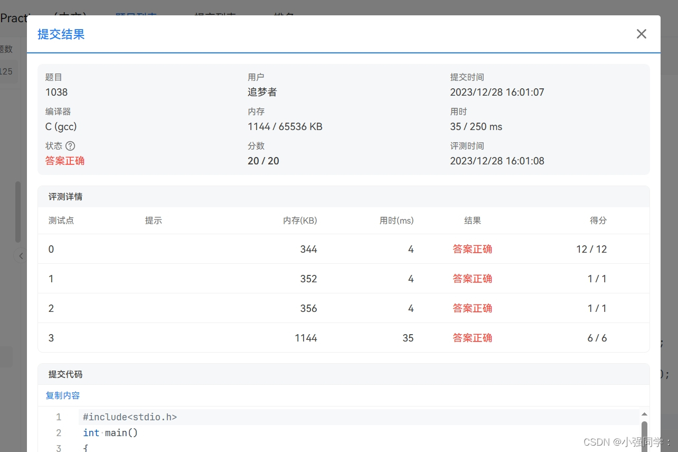678x452 pixels.
Task: Click code line #include<stdio.h>
Action: [130, 417]
